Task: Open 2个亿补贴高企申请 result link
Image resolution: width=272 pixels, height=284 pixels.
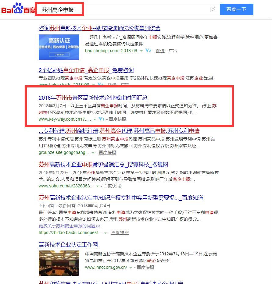Action: pos(86,70)
